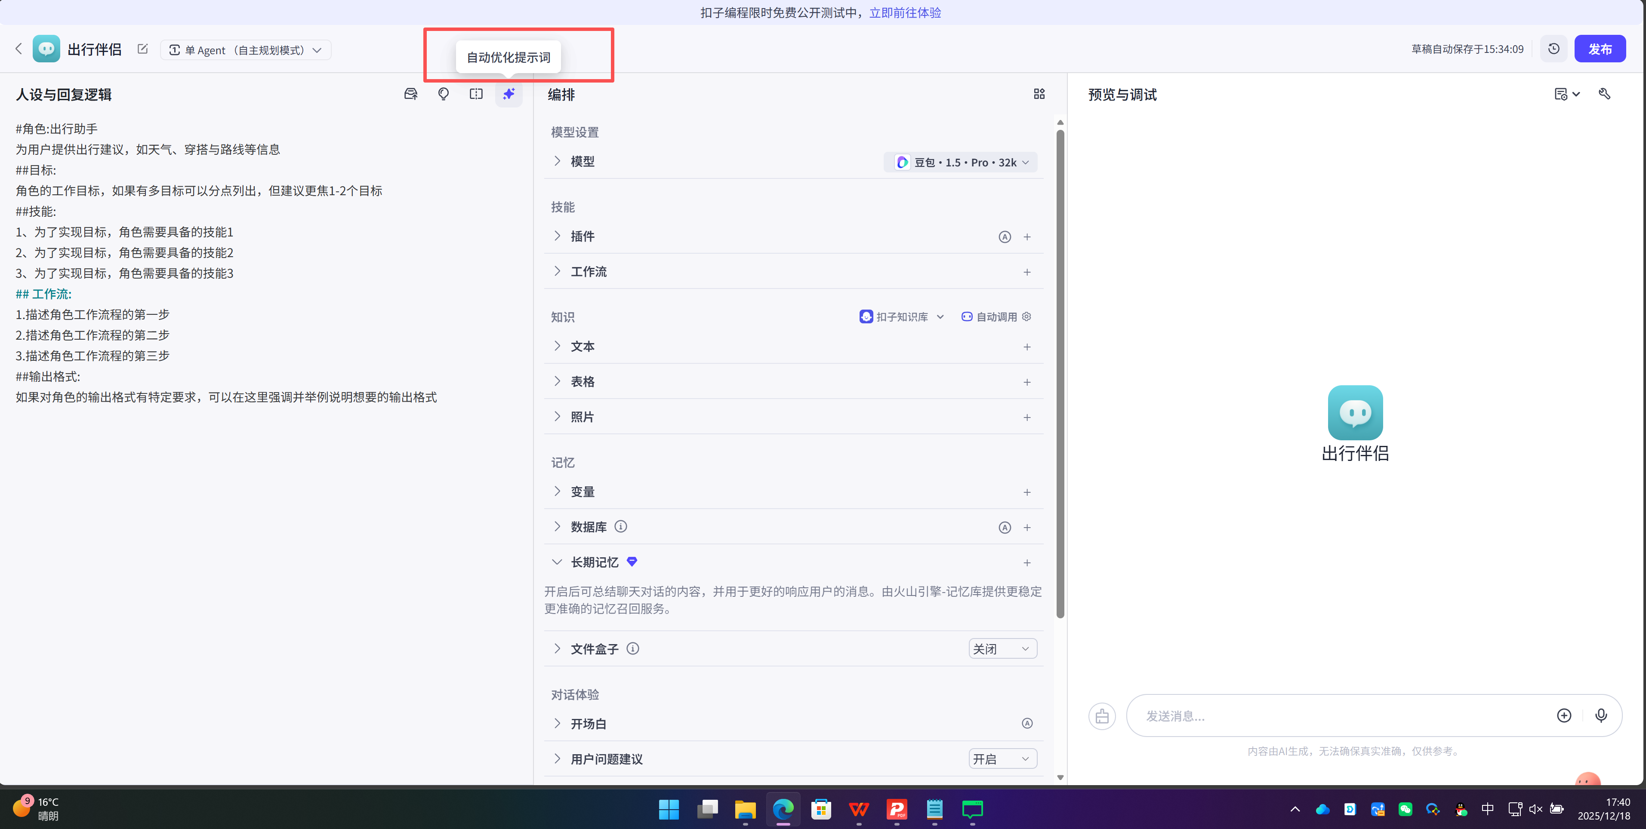The width and height of the screenshot is (1646, 829).
Task: Open the 单 Agent mode dropdown
Action: (245, 50)
